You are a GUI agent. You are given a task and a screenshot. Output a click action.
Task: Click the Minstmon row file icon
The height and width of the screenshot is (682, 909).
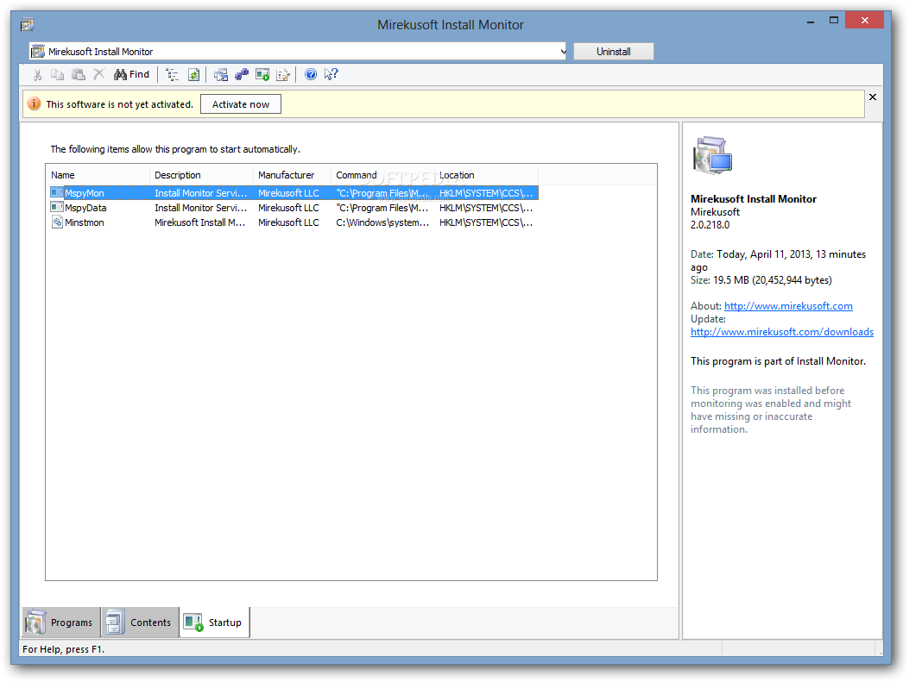[x=57, y=222]
